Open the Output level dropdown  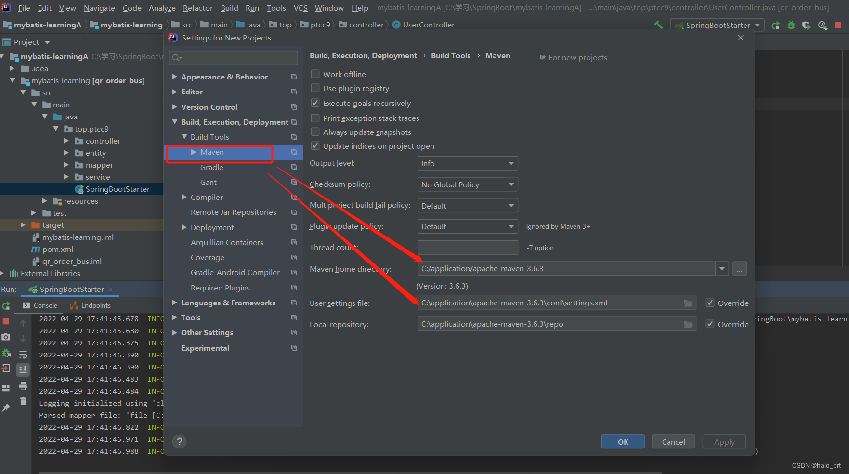[468, 163]
